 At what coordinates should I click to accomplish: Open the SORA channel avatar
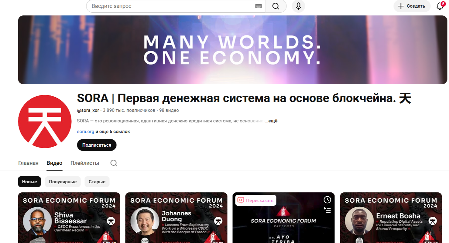point(45,121)
